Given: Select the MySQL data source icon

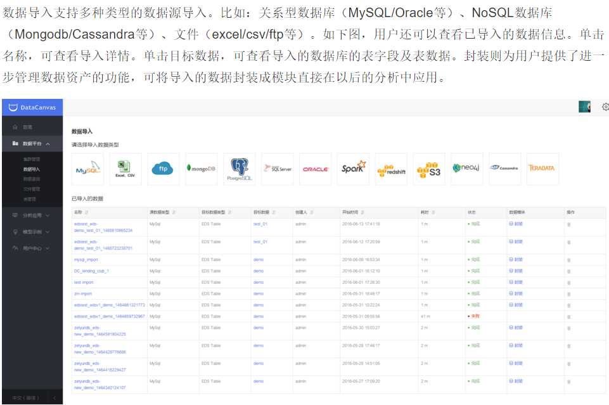Looking at the screenshot, I should click(87, 169).
